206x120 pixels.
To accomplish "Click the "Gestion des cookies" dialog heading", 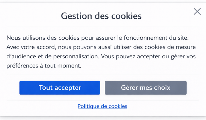I will tap(101, 16).
